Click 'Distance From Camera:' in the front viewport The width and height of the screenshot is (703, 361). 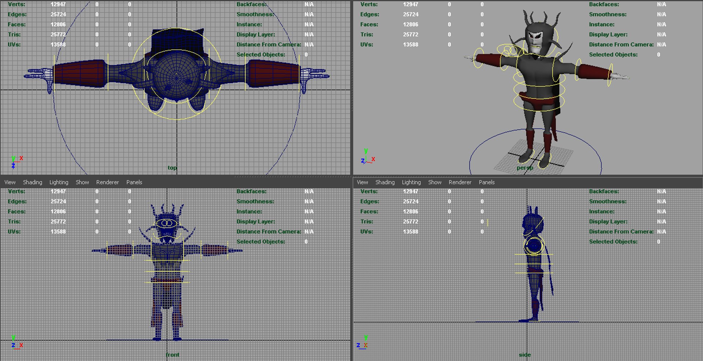click(269, 232)
